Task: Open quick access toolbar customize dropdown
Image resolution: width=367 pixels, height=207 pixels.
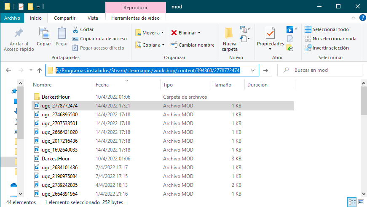Action: [x=38, y=7]
